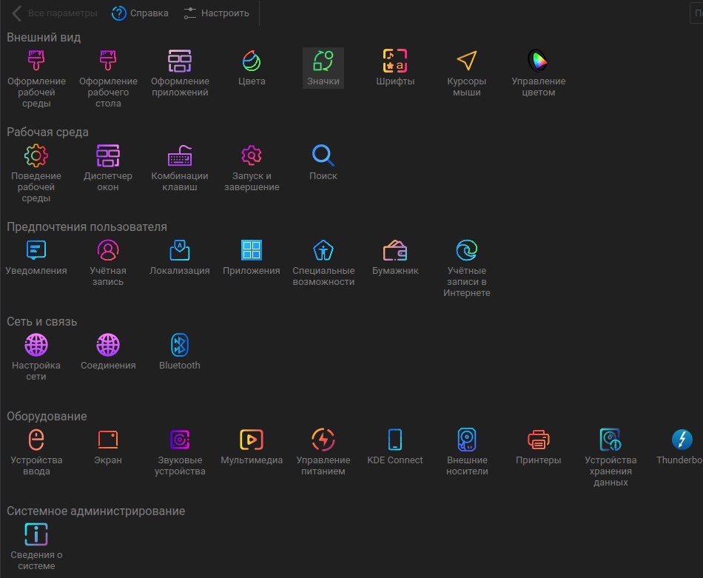Open Поведение рабочей среды settings

(36, 173)
